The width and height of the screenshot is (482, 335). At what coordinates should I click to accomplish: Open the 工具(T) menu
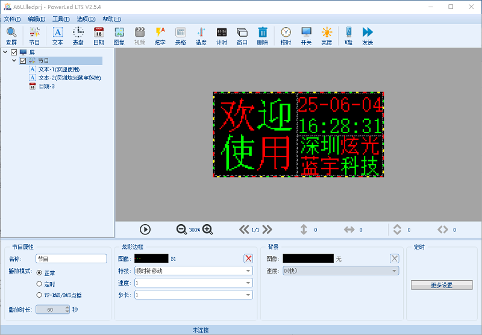pos(61,19)
